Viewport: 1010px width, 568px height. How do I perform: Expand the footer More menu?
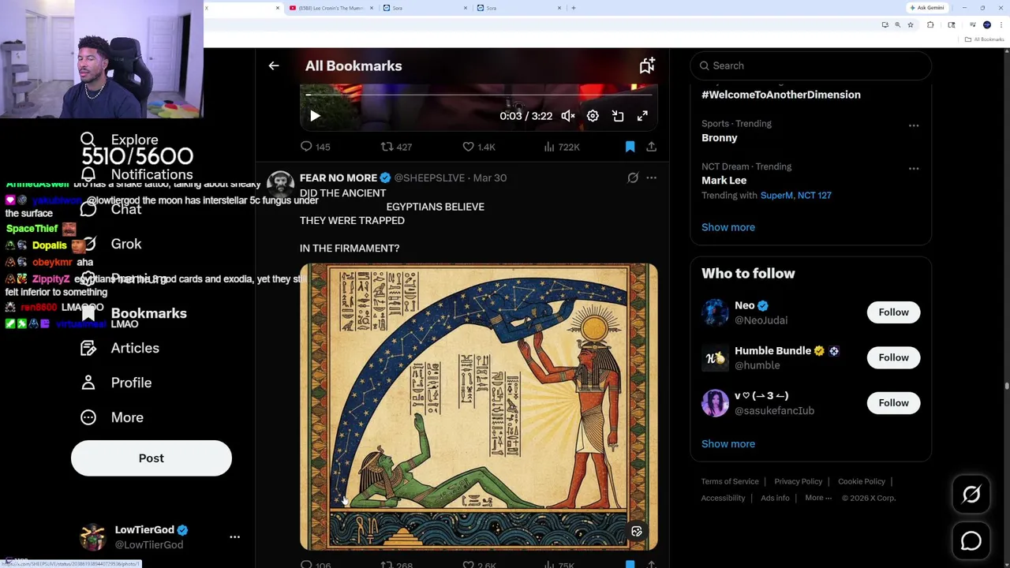(818, 498)
